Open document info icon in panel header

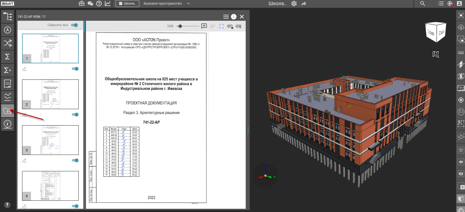coord(234,17)
